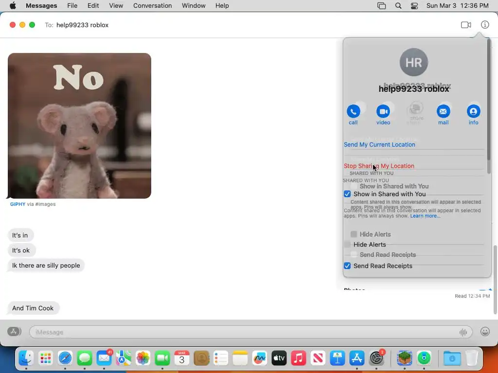Open the Apple menu

pos(13,6)
